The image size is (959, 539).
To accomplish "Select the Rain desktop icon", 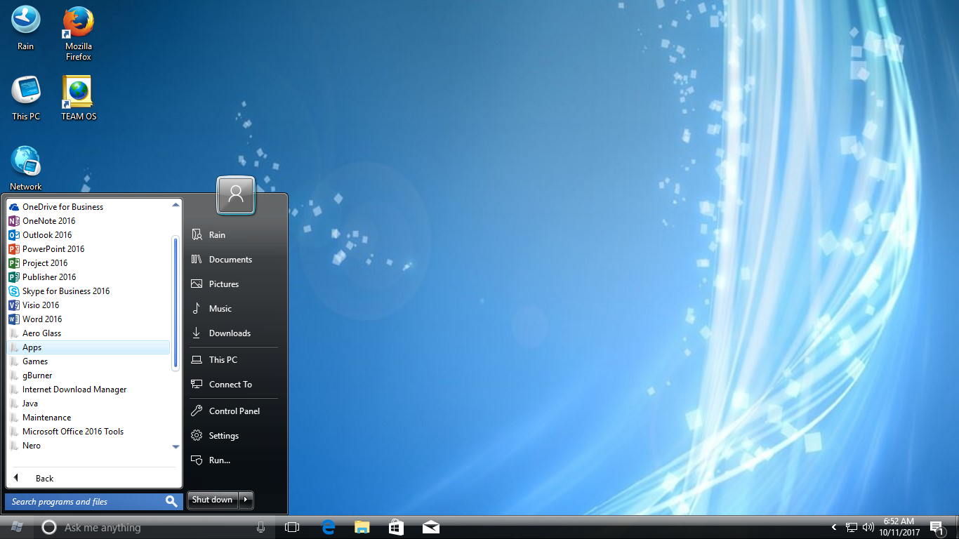I will pos(26,28).
